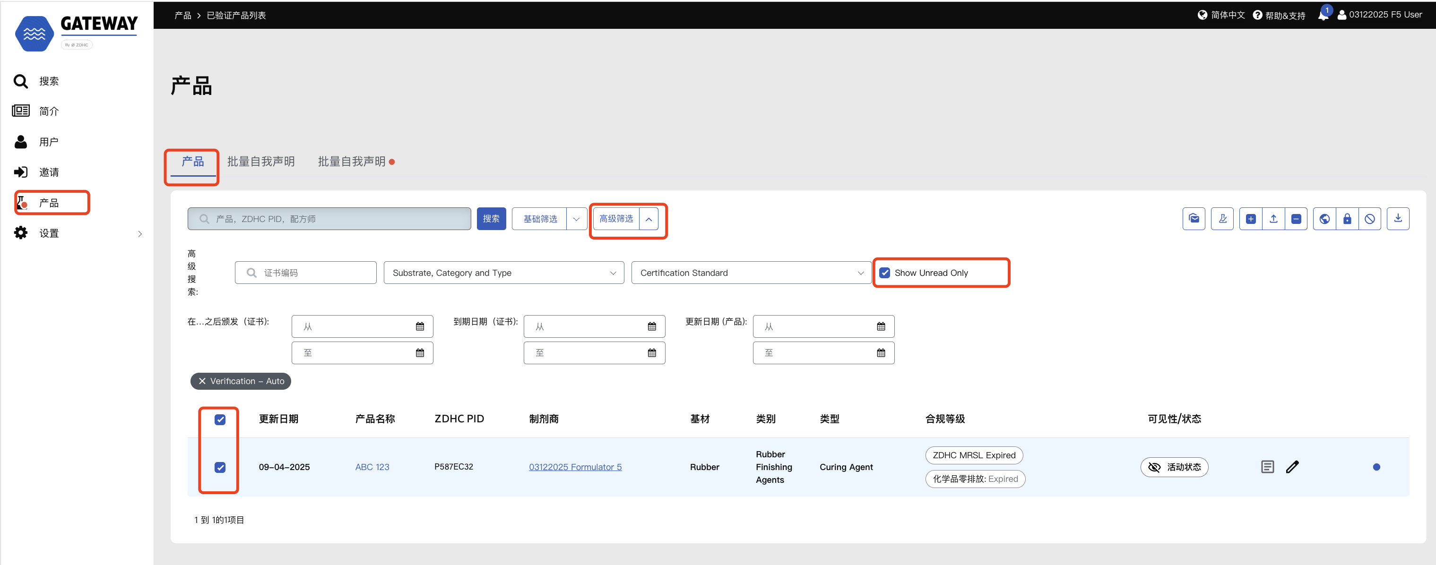This screenshot has height=565, width=1436.
Task: Click the blue plus add toolbar icon
Action: coord(1250,219)
